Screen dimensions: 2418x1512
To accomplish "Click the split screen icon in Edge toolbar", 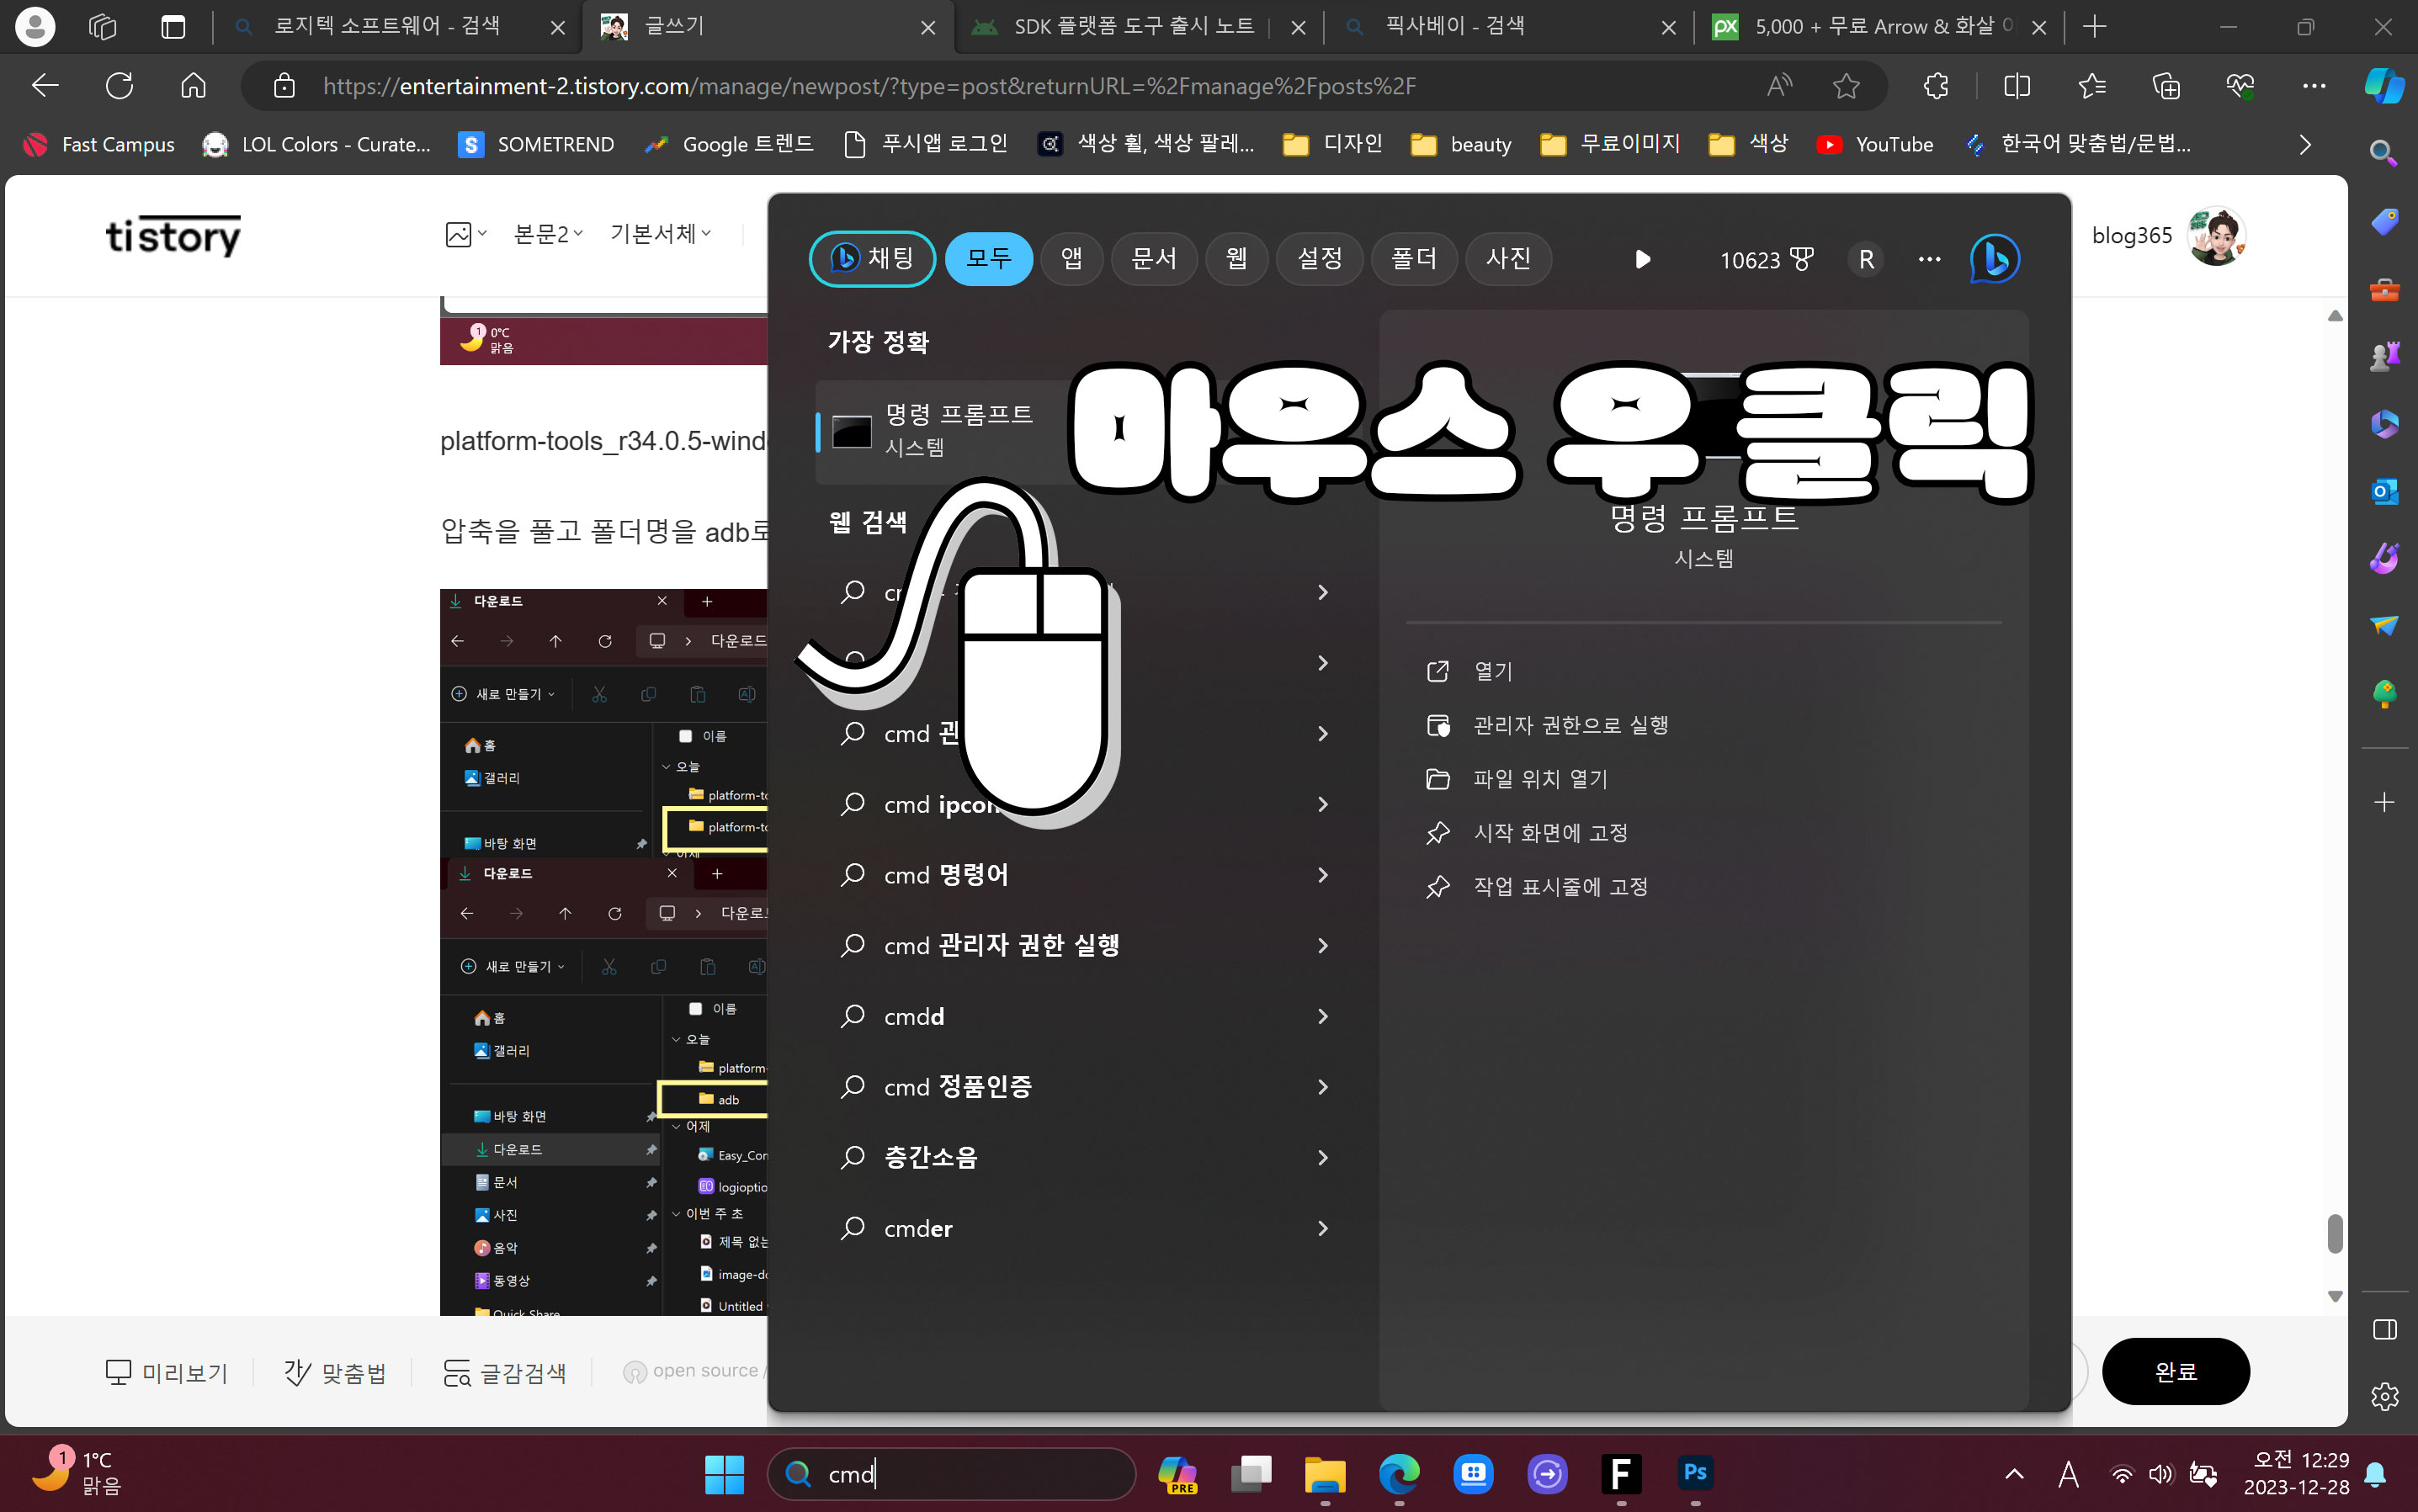I will click(2017, 86).
